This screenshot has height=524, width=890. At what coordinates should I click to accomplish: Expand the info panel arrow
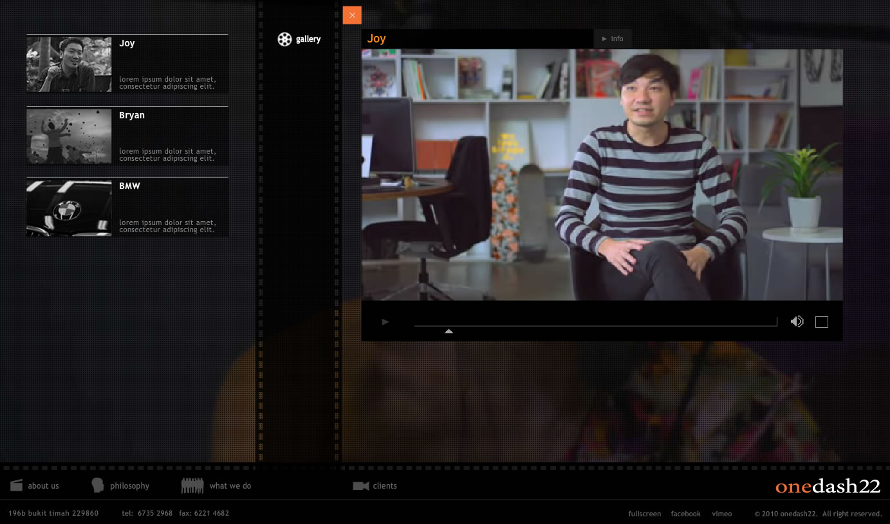[604, 39]
